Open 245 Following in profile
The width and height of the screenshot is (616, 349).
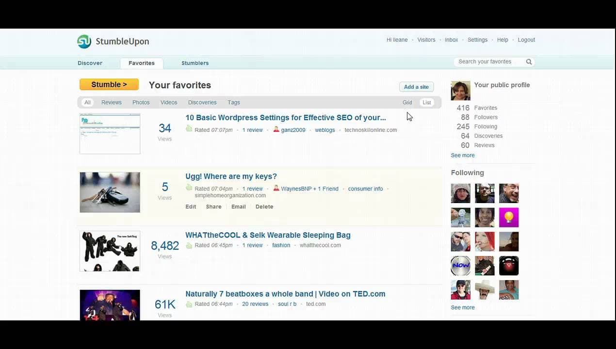coord(477,127)
